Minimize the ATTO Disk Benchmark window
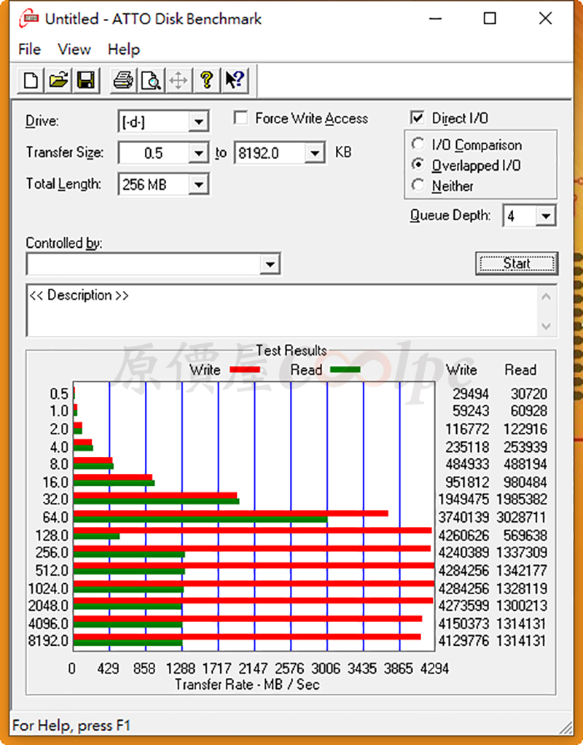 [435, 19]
